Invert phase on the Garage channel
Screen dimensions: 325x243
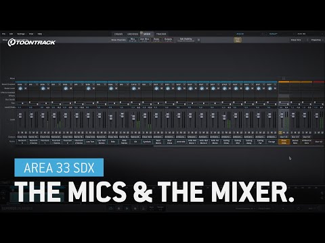pyautogui.click(x=275, y=132)
